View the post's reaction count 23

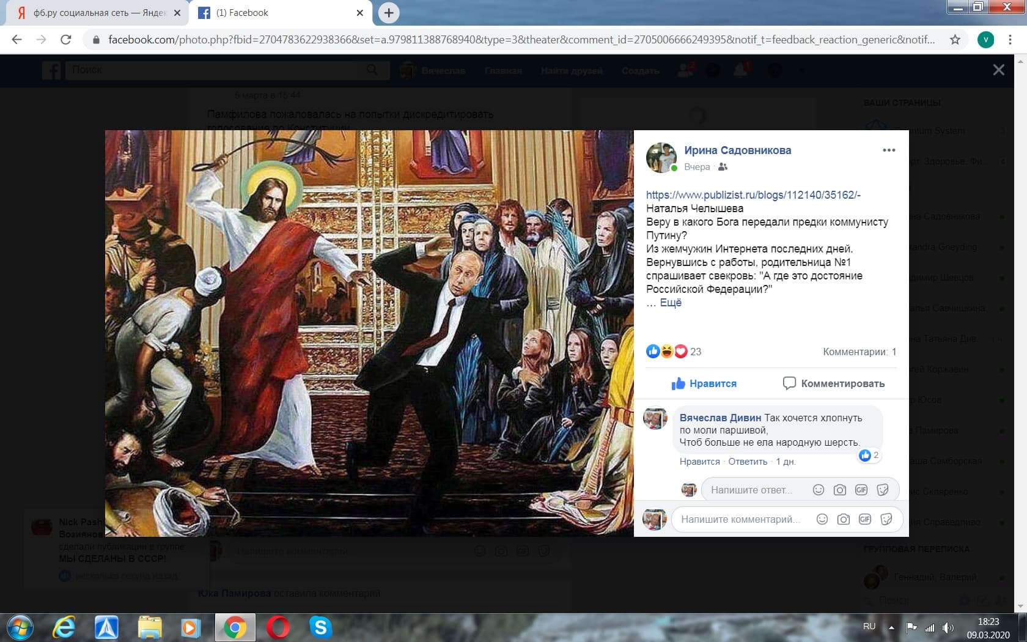coord(695,352)
